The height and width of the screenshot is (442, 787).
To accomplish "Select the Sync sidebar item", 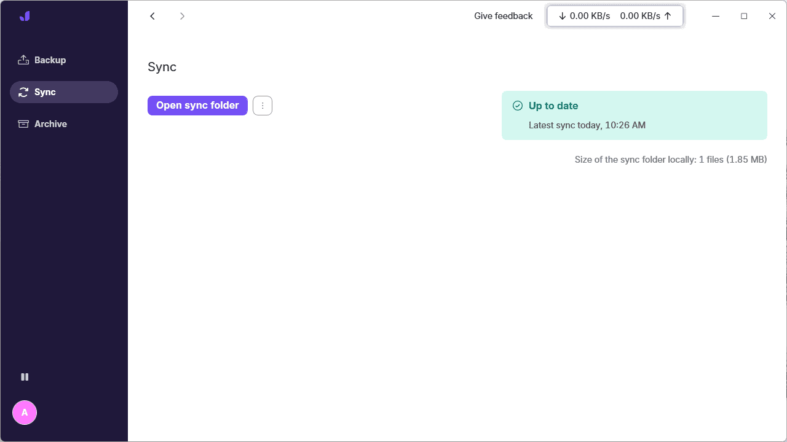I will [x=64, y=92].
